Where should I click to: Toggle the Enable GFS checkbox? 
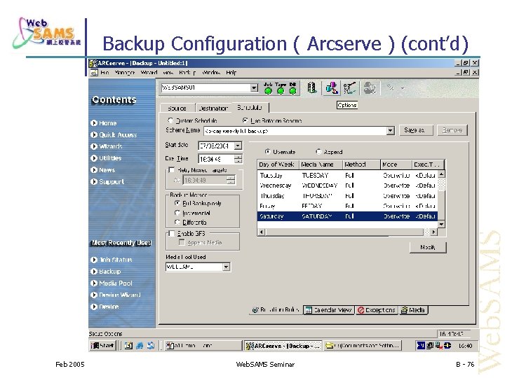(x=172, y=233)
